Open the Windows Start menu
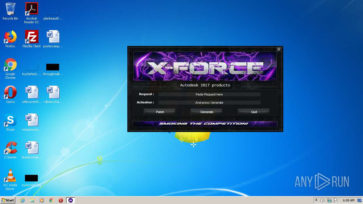The width and height of the screenshot is (363, 204). tap(8, 200)
